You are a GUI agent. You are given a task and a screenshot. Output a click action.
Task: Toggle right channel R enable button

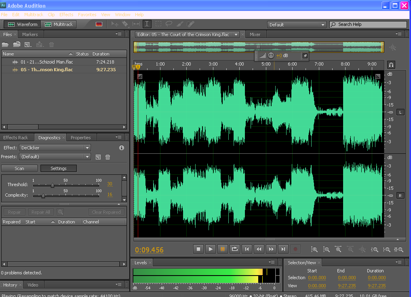tap(400, 195)
